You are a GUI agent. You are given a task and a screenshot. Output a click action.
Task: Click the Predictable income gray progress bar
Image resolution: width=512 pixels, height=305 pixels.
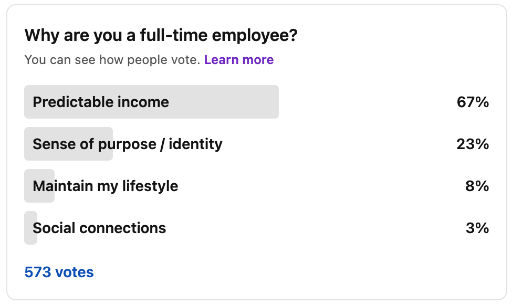coord(152,102)
